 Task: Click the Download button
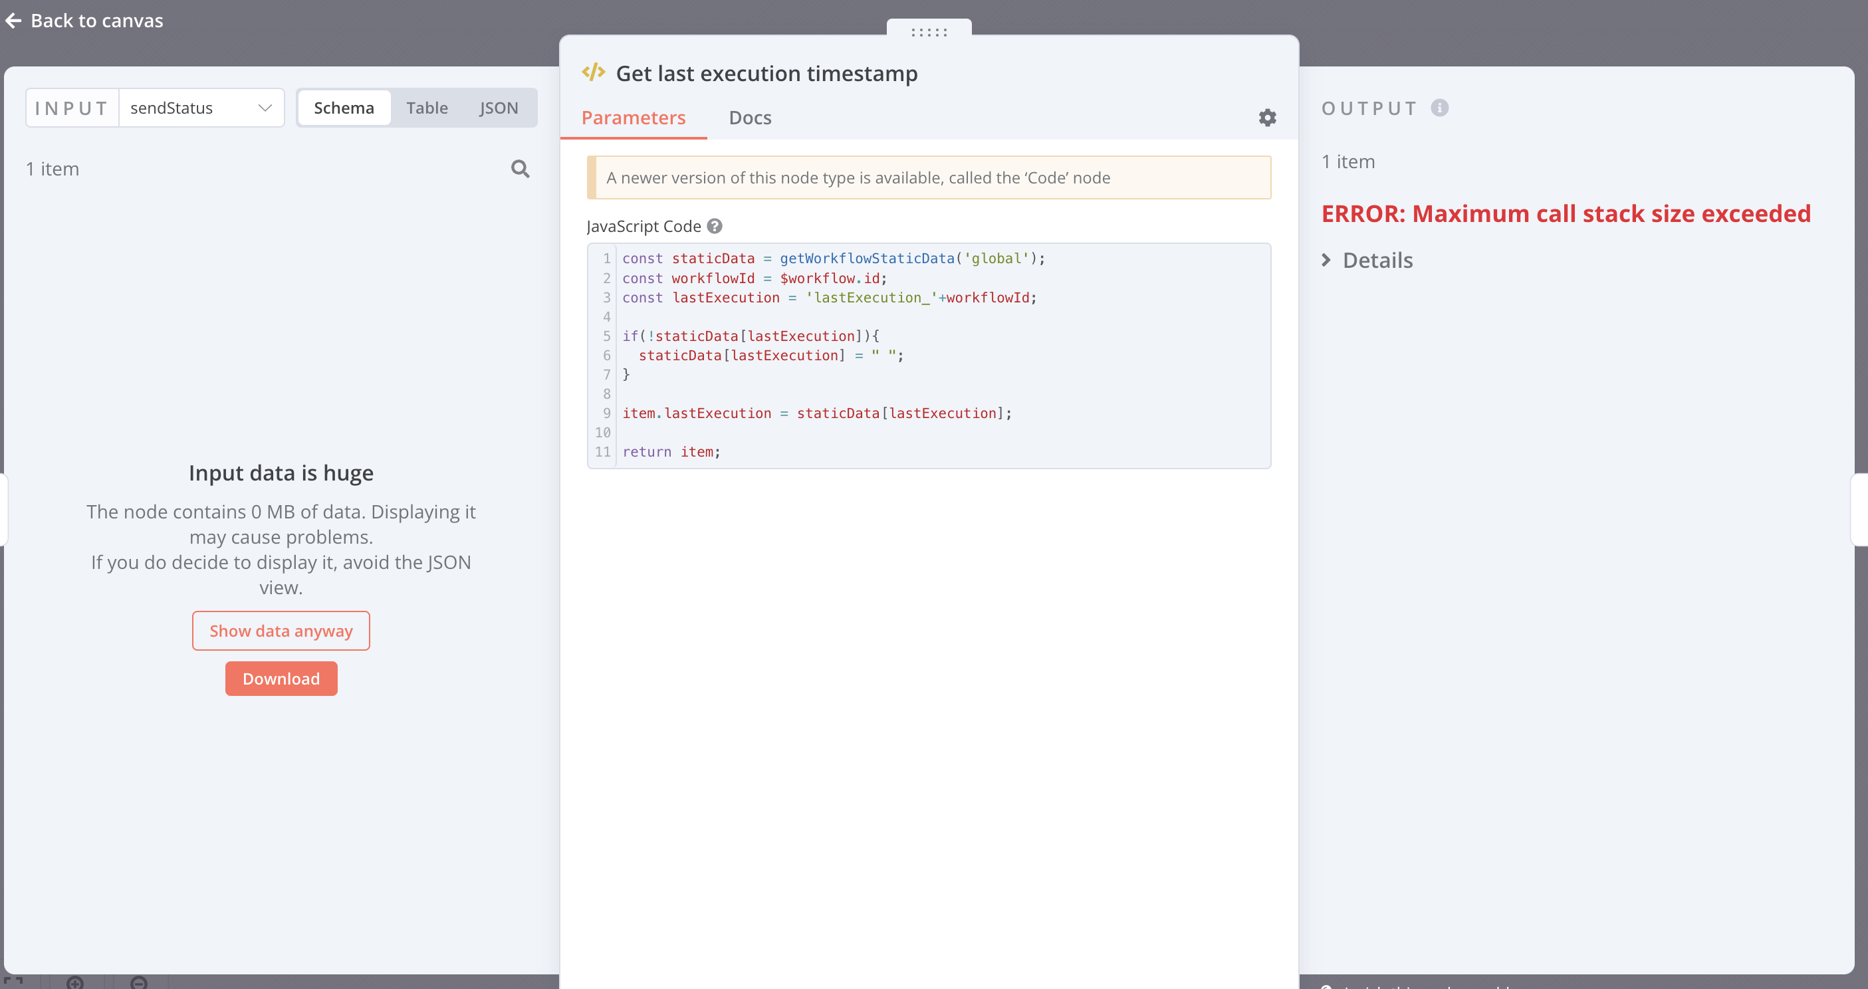click(281, 679)
